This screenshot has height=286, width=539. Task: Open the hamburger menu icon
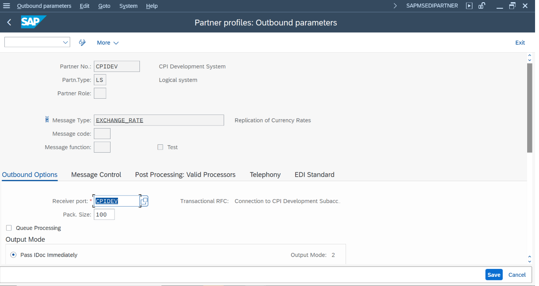(7, 6)
